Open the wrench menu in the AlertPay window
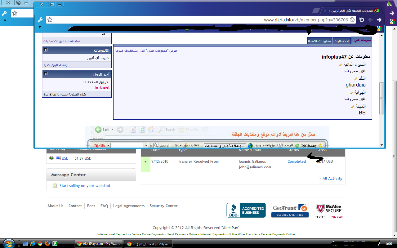The height and width of the screenshot is (248, 397). point(4,13)
